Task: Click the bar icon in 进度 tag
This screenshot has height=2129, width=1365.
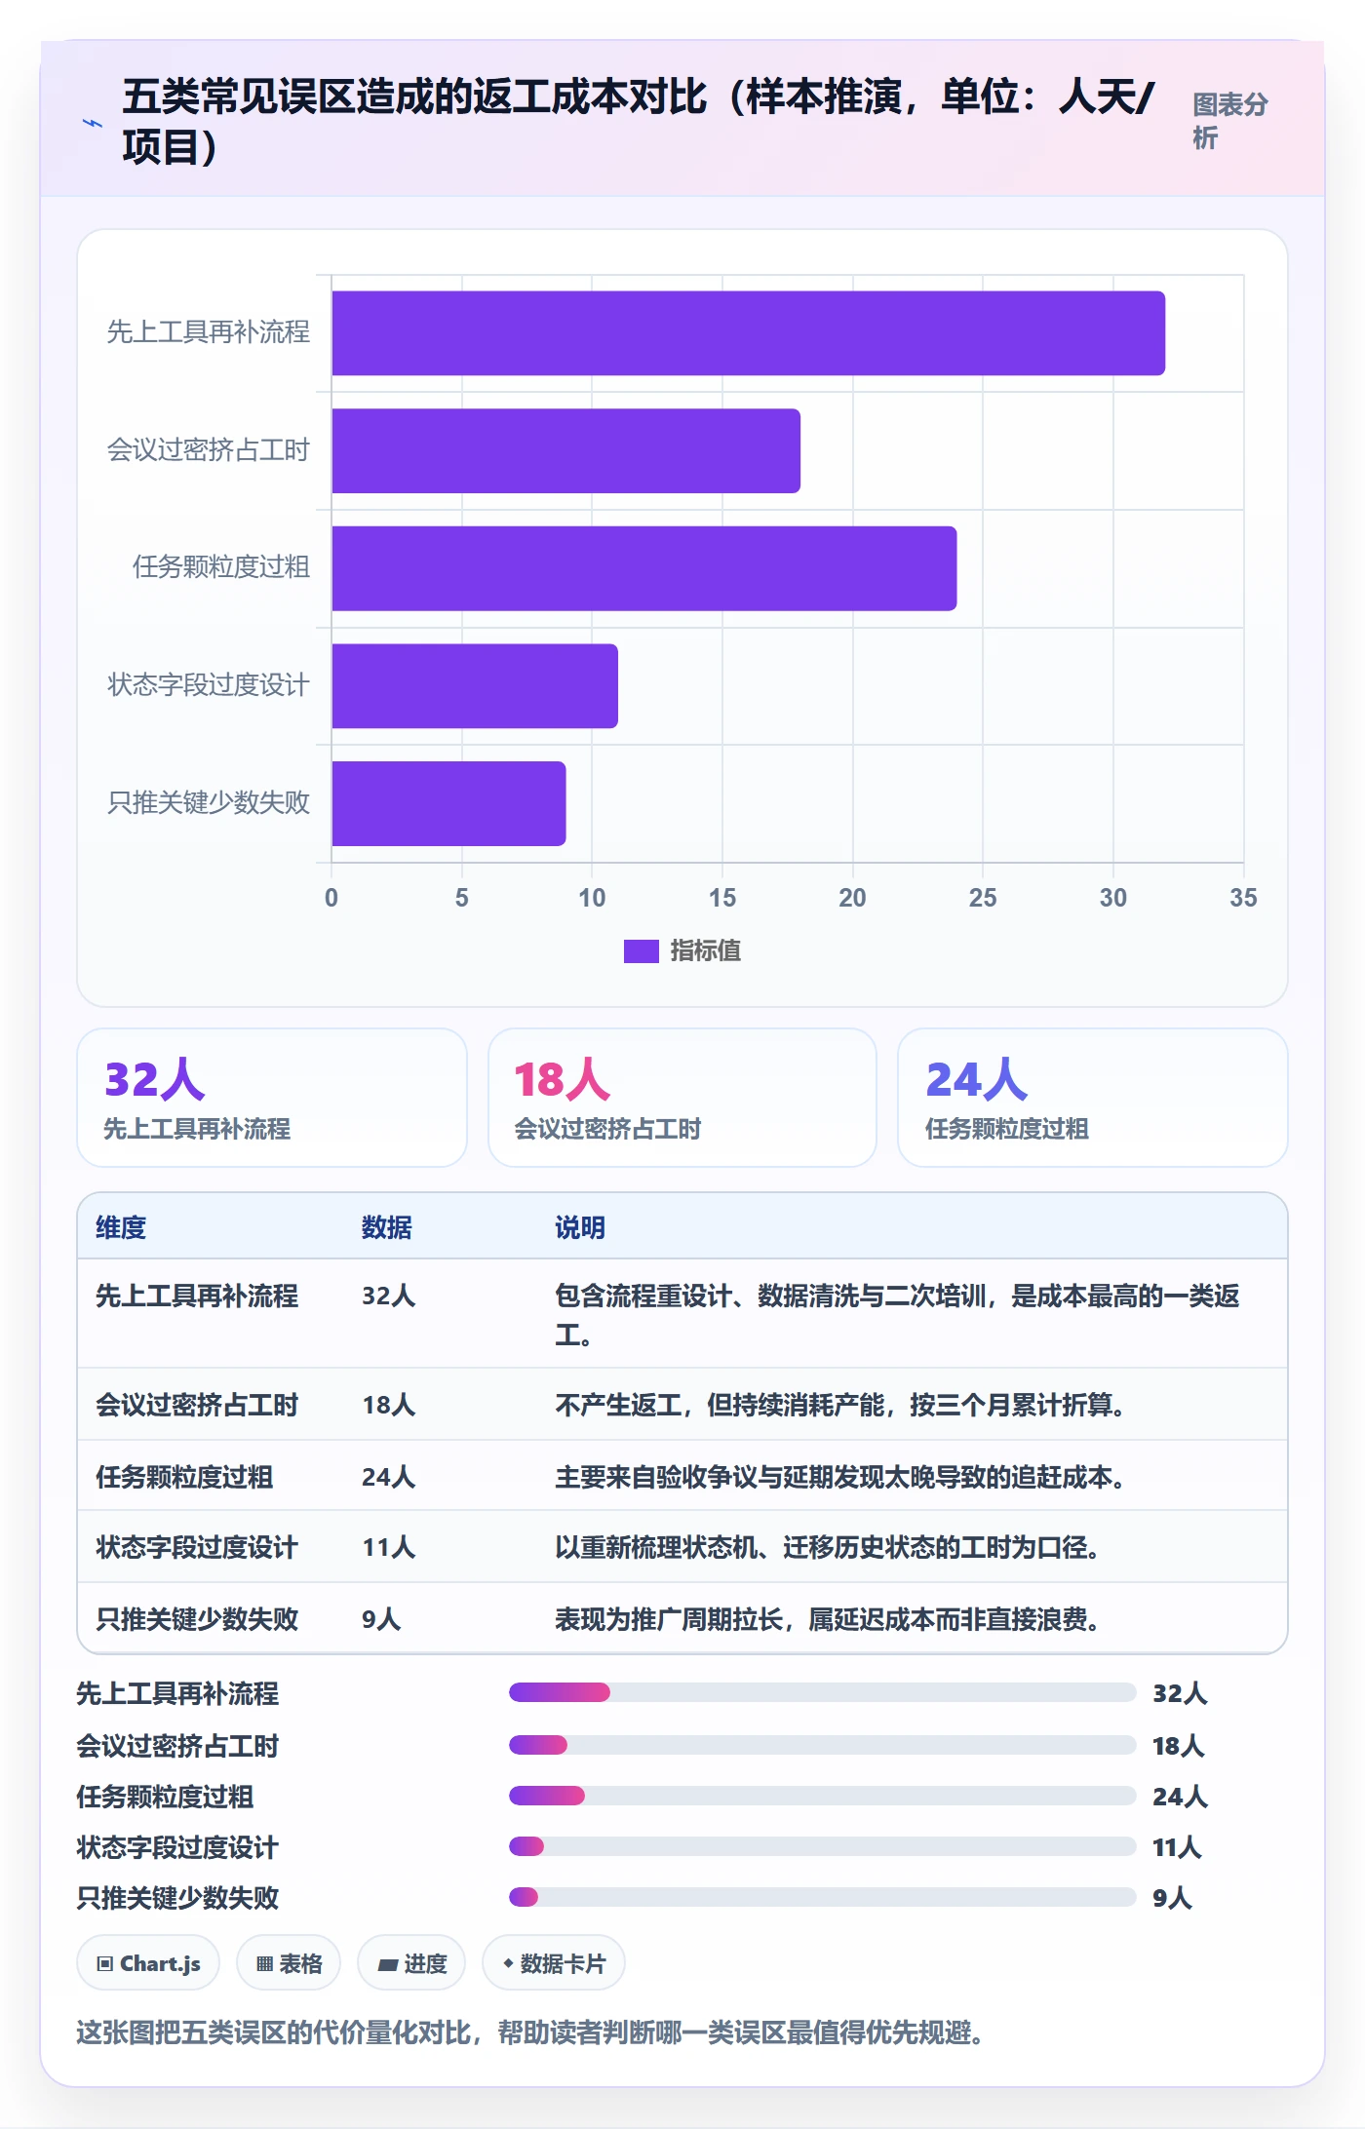Action: 388,1965
